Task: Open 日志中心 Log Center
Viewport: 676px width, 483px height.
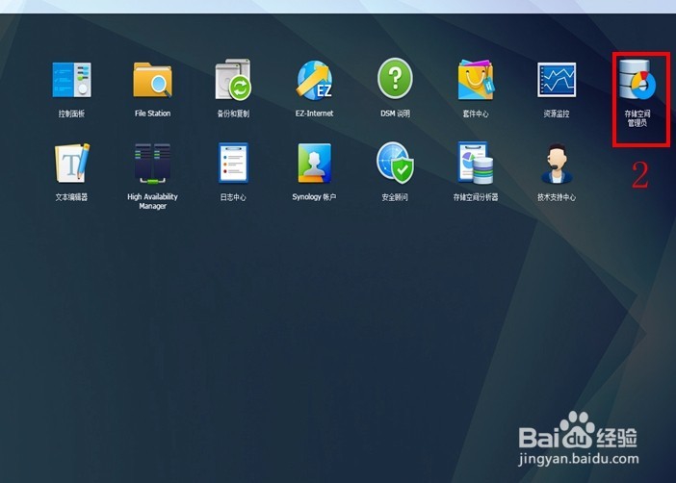Action: [233, 163]
